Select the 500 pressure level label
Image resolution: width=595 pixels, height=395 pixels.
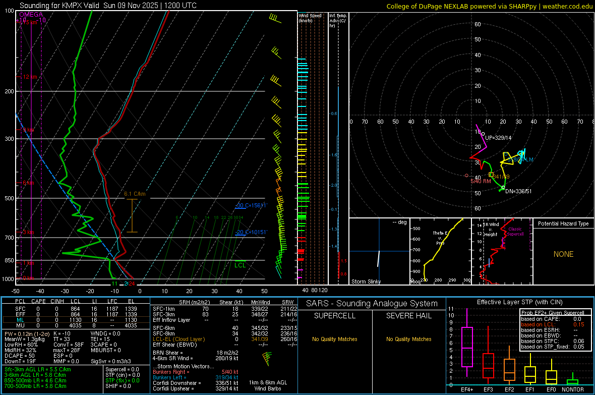(x=9, y=198)
